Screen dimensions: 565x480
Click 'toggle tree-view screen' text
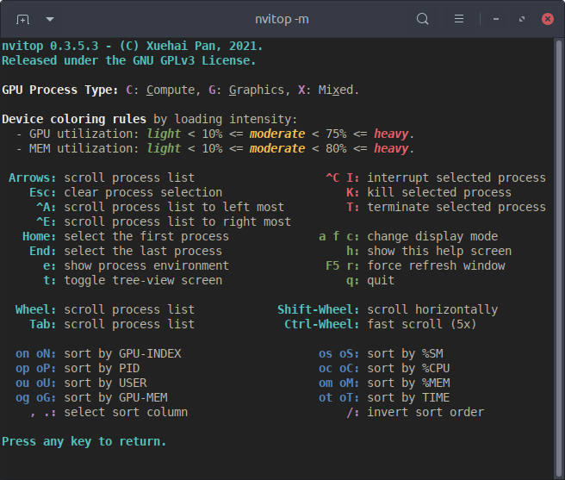[x=143, y=281]
